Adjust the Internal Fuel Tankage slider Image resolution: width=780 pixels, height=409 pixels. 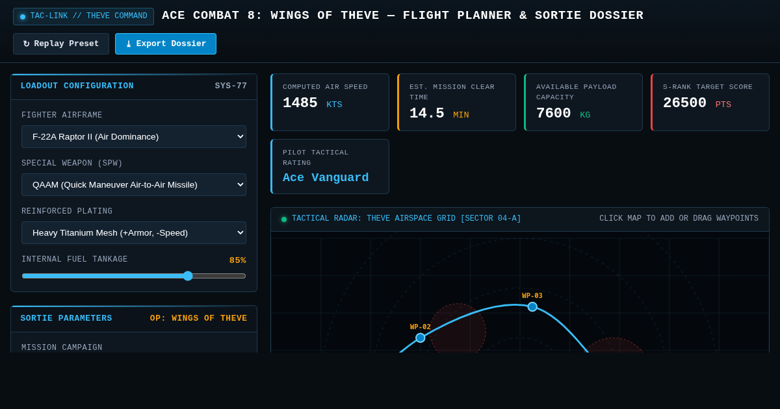[x=134, y=276]
